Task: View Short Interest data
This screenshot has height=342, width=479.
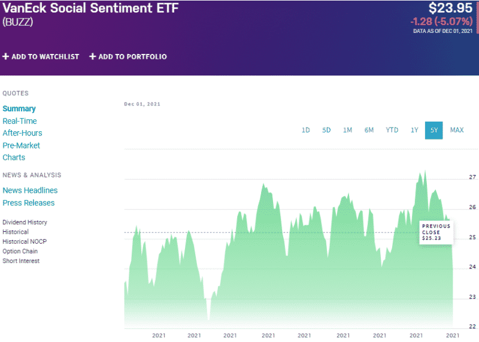Action: [21, 261]
